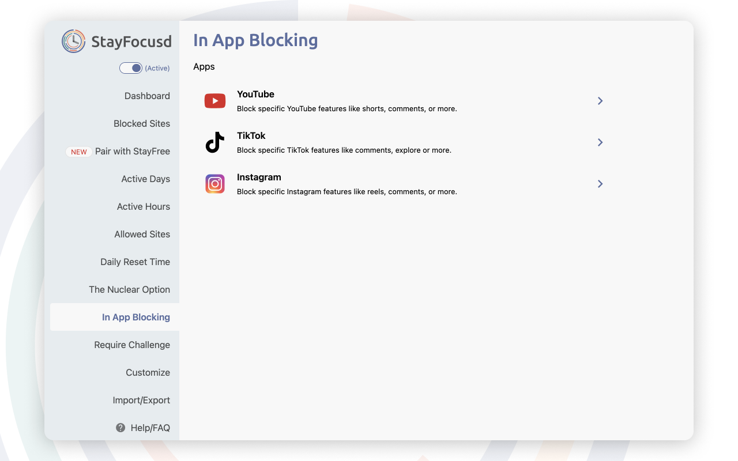Open Import/Export settings
The image size is (738, 461).
[141, 400]
